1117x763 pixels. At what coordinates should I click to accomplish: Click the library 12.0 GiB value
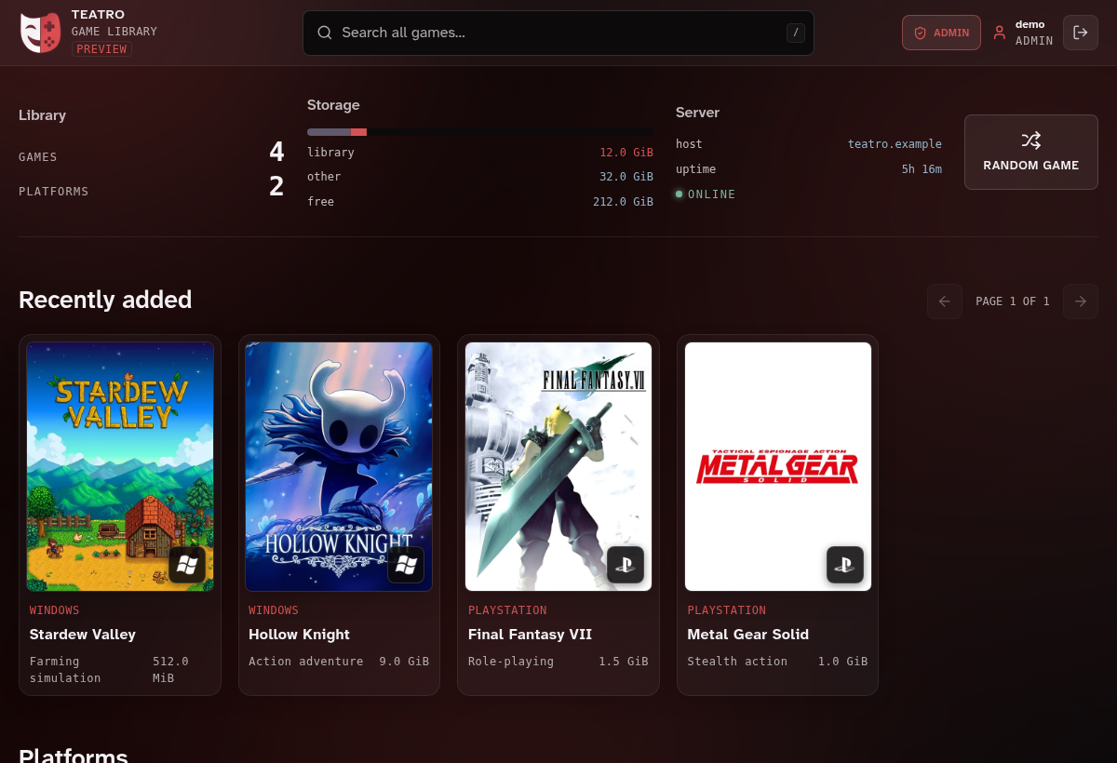(x=626, y=152)
